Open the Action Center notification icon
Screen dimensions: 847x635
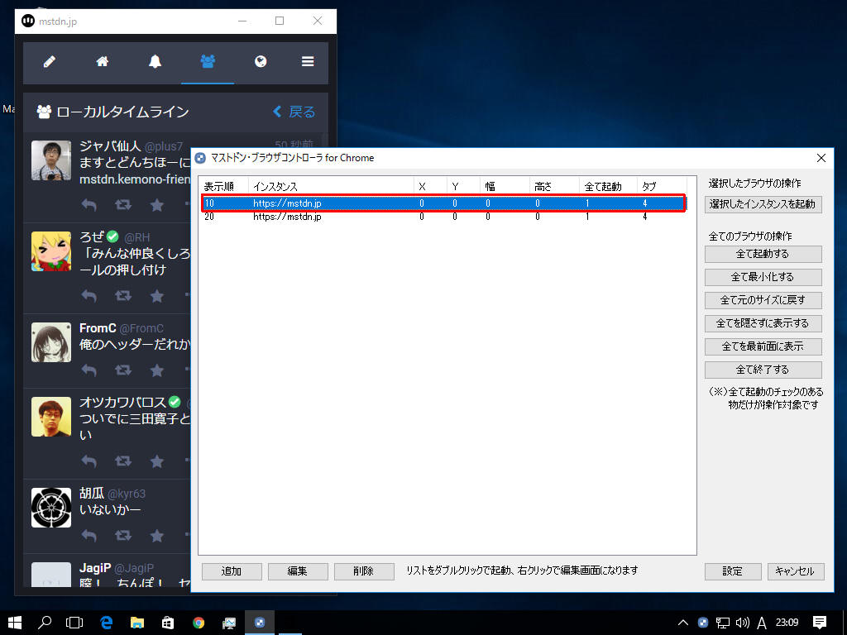tap(820, 623)
